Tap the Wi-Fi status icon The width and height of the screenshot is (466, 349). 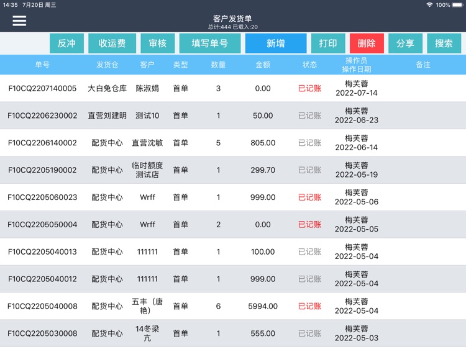click(x=429, y=5)
